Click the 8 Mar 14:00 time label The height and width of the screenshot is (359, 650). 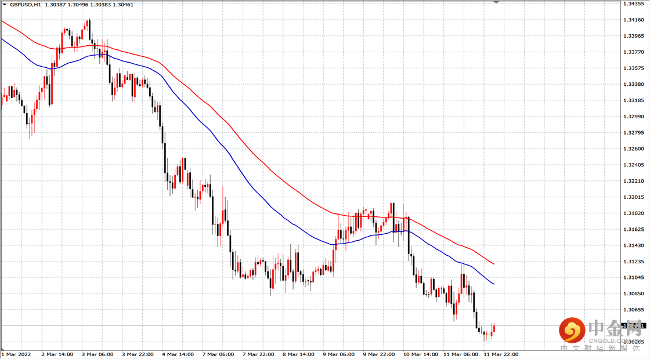298,354
